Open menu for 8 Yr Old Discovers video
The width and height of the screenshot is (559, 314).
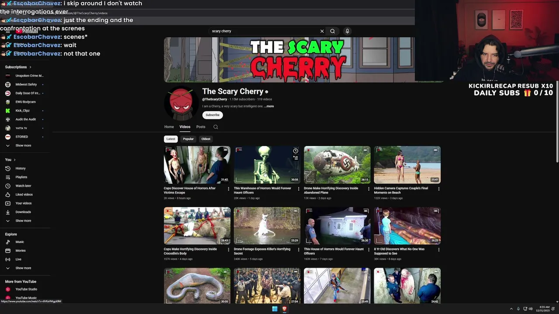tap(438, 250)
